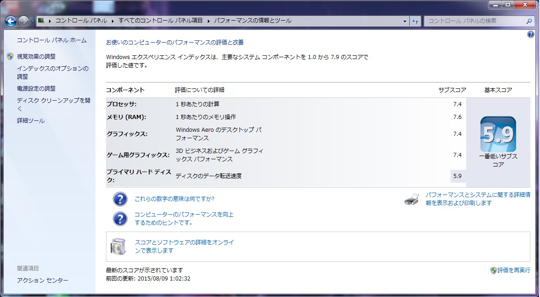Click the メモリ (RAM): row label
The image size is (540, 297).
[126, 117]
